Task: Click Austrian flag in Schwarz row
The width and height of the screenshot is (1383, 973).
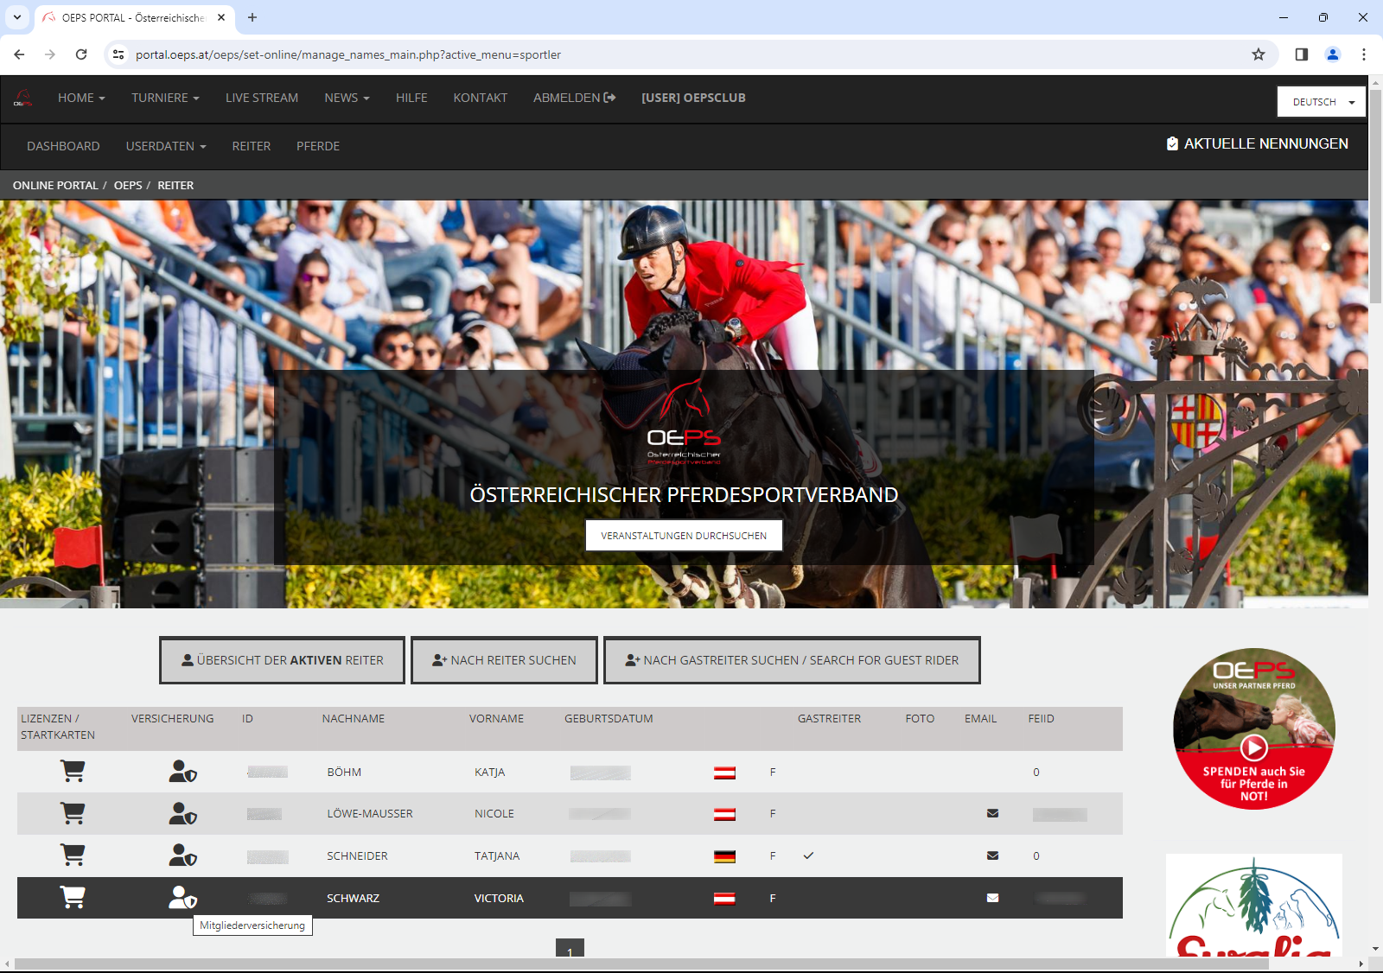Action: click(724, 899)
